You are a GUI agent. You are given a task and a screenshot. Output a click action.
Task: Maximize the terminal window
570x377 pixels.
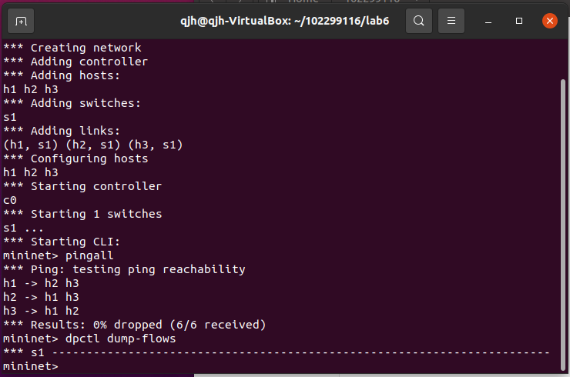tap(519, 21)
